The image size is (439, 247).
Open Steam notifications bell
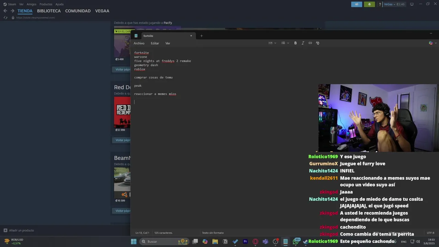369,4
